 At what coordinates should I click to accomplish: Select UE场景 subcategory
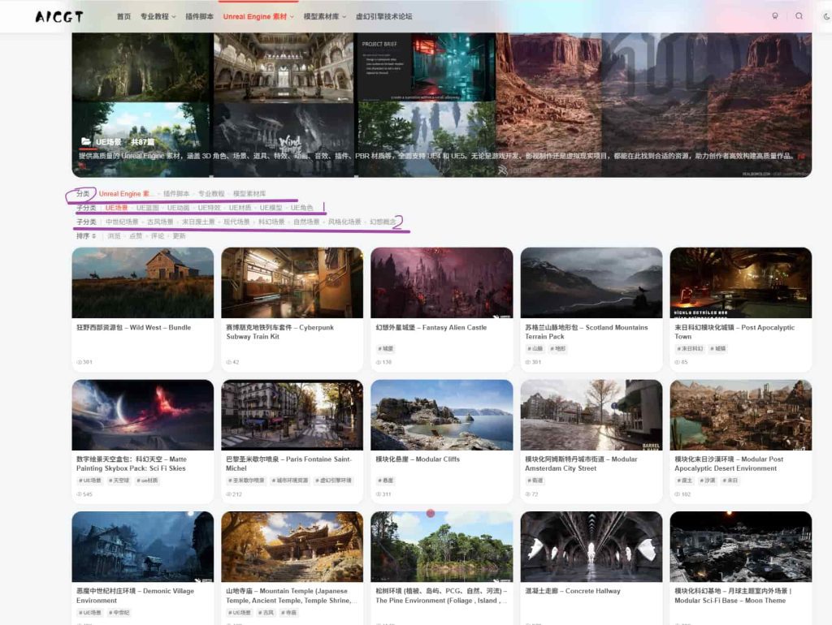116,208
